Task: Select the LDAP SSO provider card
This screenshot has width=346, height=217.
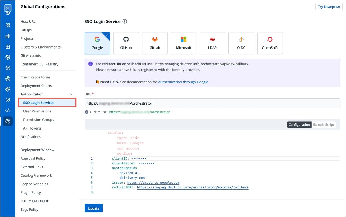Action: 212,43
